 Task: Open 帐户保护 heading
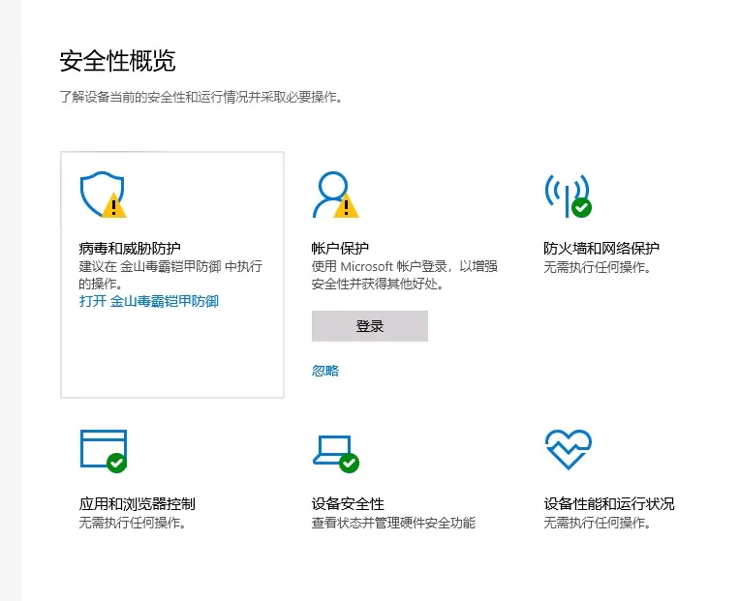click(x=340, y=248)
